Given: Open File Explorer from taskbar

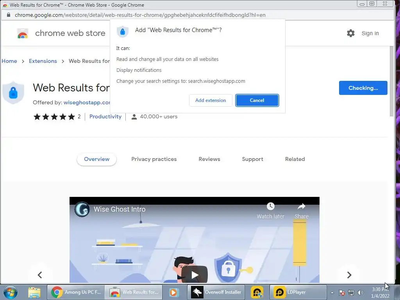Looking at the screenshot, I should pyautogui.click(x=34, y=292).
